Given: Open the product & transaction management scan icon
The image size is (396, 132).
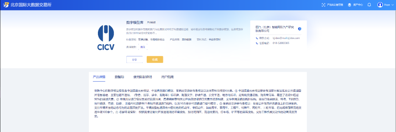Looking at the screenshot, I should 323,5.
